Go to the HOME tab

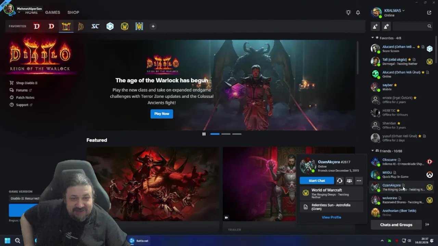pyautogui.click(x=31, y=12)
